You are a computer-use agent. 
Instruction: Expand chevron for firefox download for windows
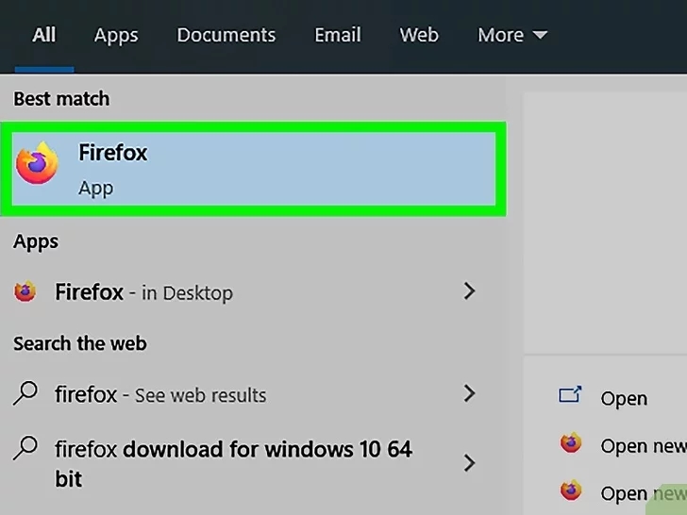pyautogui.click(x=469, y=463)
